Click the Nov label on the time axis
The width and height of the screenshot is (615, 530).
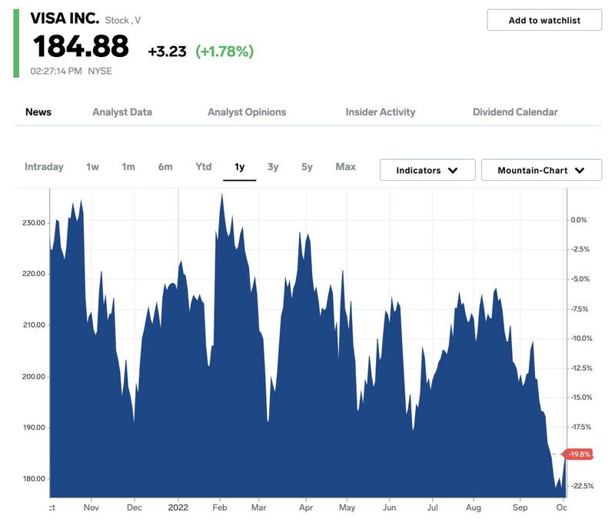91,508
